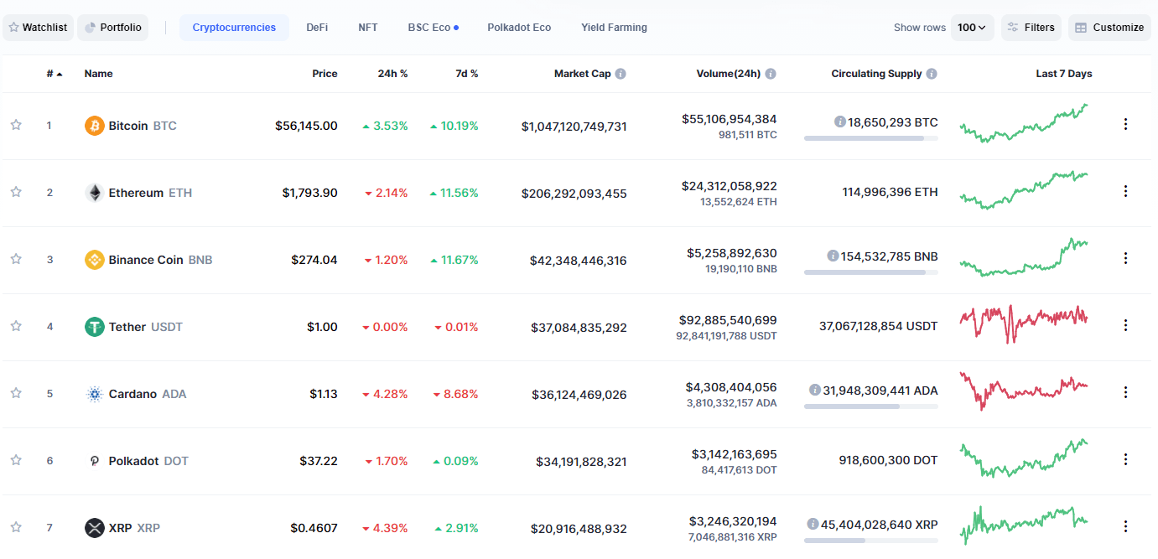This screenshot has width=1158, height=559.
Task: Open the Bitcoin last 7 days chart
Action: pyautogui.click(x=1024, y=123)
